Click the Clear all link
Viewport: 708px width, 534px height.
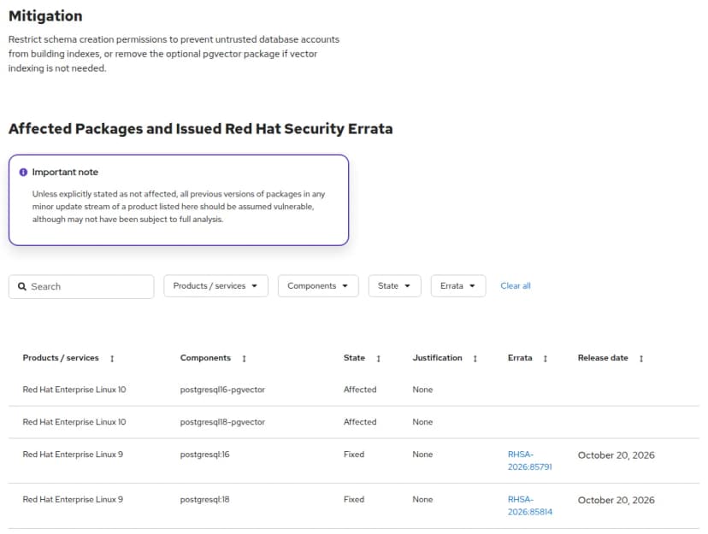[x=516, y=286]
